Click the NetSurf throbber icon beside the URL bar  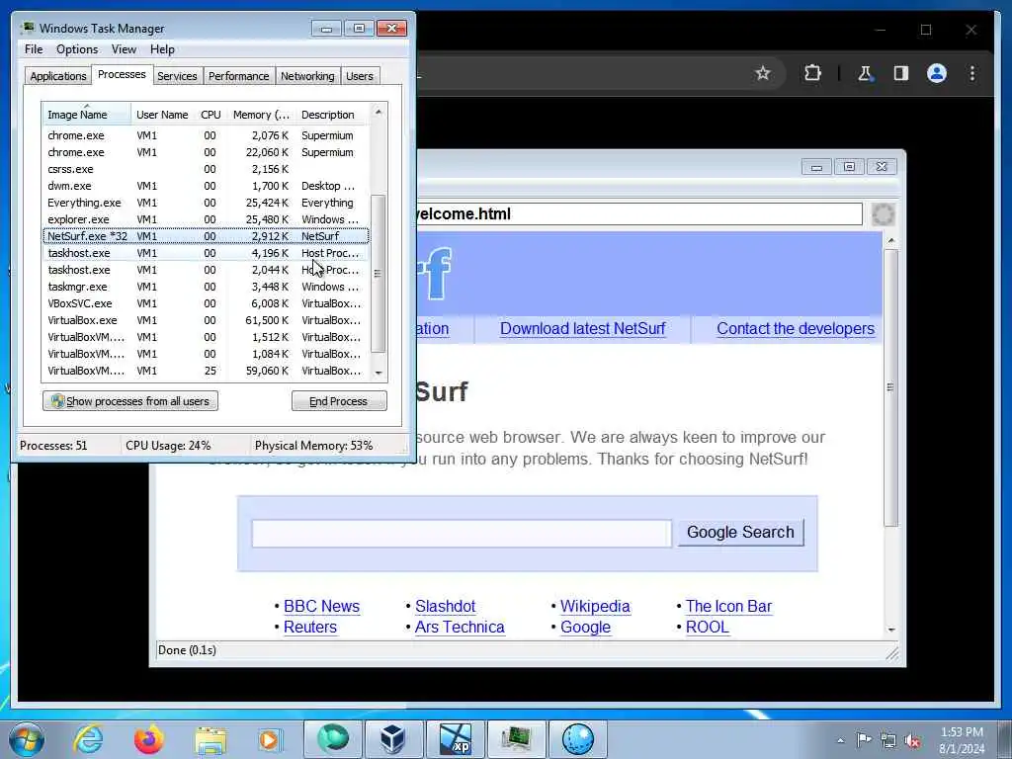[883, 214]
